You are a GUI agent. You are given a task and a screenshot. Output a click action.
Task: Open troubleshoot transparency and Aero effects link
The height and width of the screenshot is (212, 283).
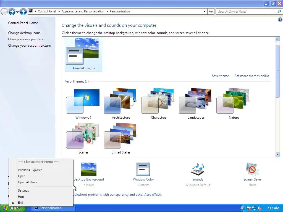tap(117, 195)
